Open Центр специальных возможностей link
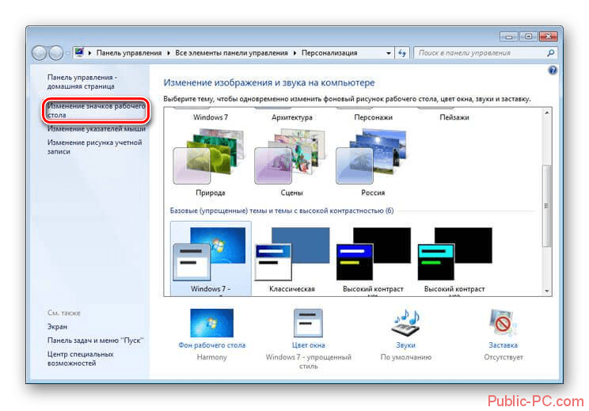The width and height of the screenshot is (589, 411). [x=80, y=359]
